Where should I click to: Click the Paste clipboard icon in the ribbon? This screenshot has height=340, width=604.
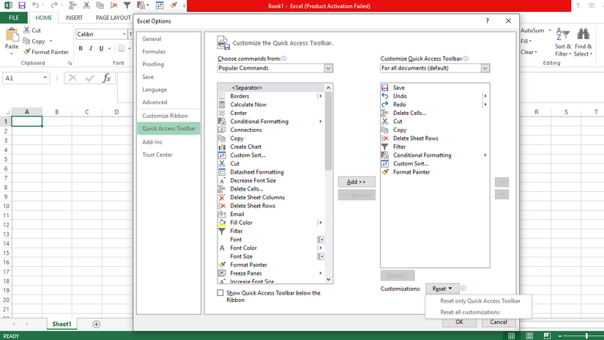pos(12,35)
